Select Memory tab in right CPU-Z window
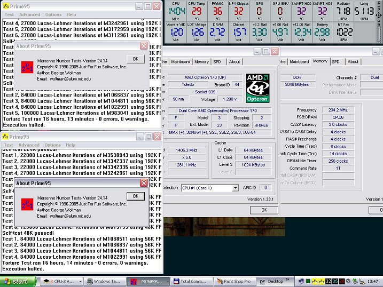 [x=320, y=61]
